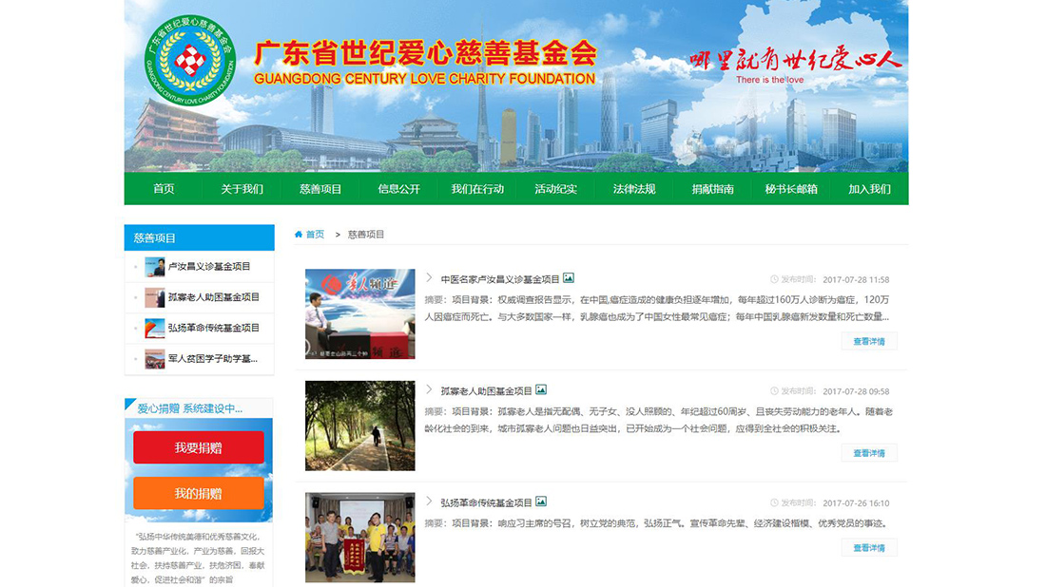Viewport: 1046px width, 587px height.
Task: Click date text 2017-07-28 09:58
Action: [855, 391]
